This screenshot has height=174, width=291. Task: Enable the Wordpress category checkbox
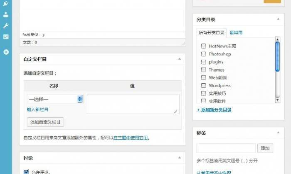204,85
